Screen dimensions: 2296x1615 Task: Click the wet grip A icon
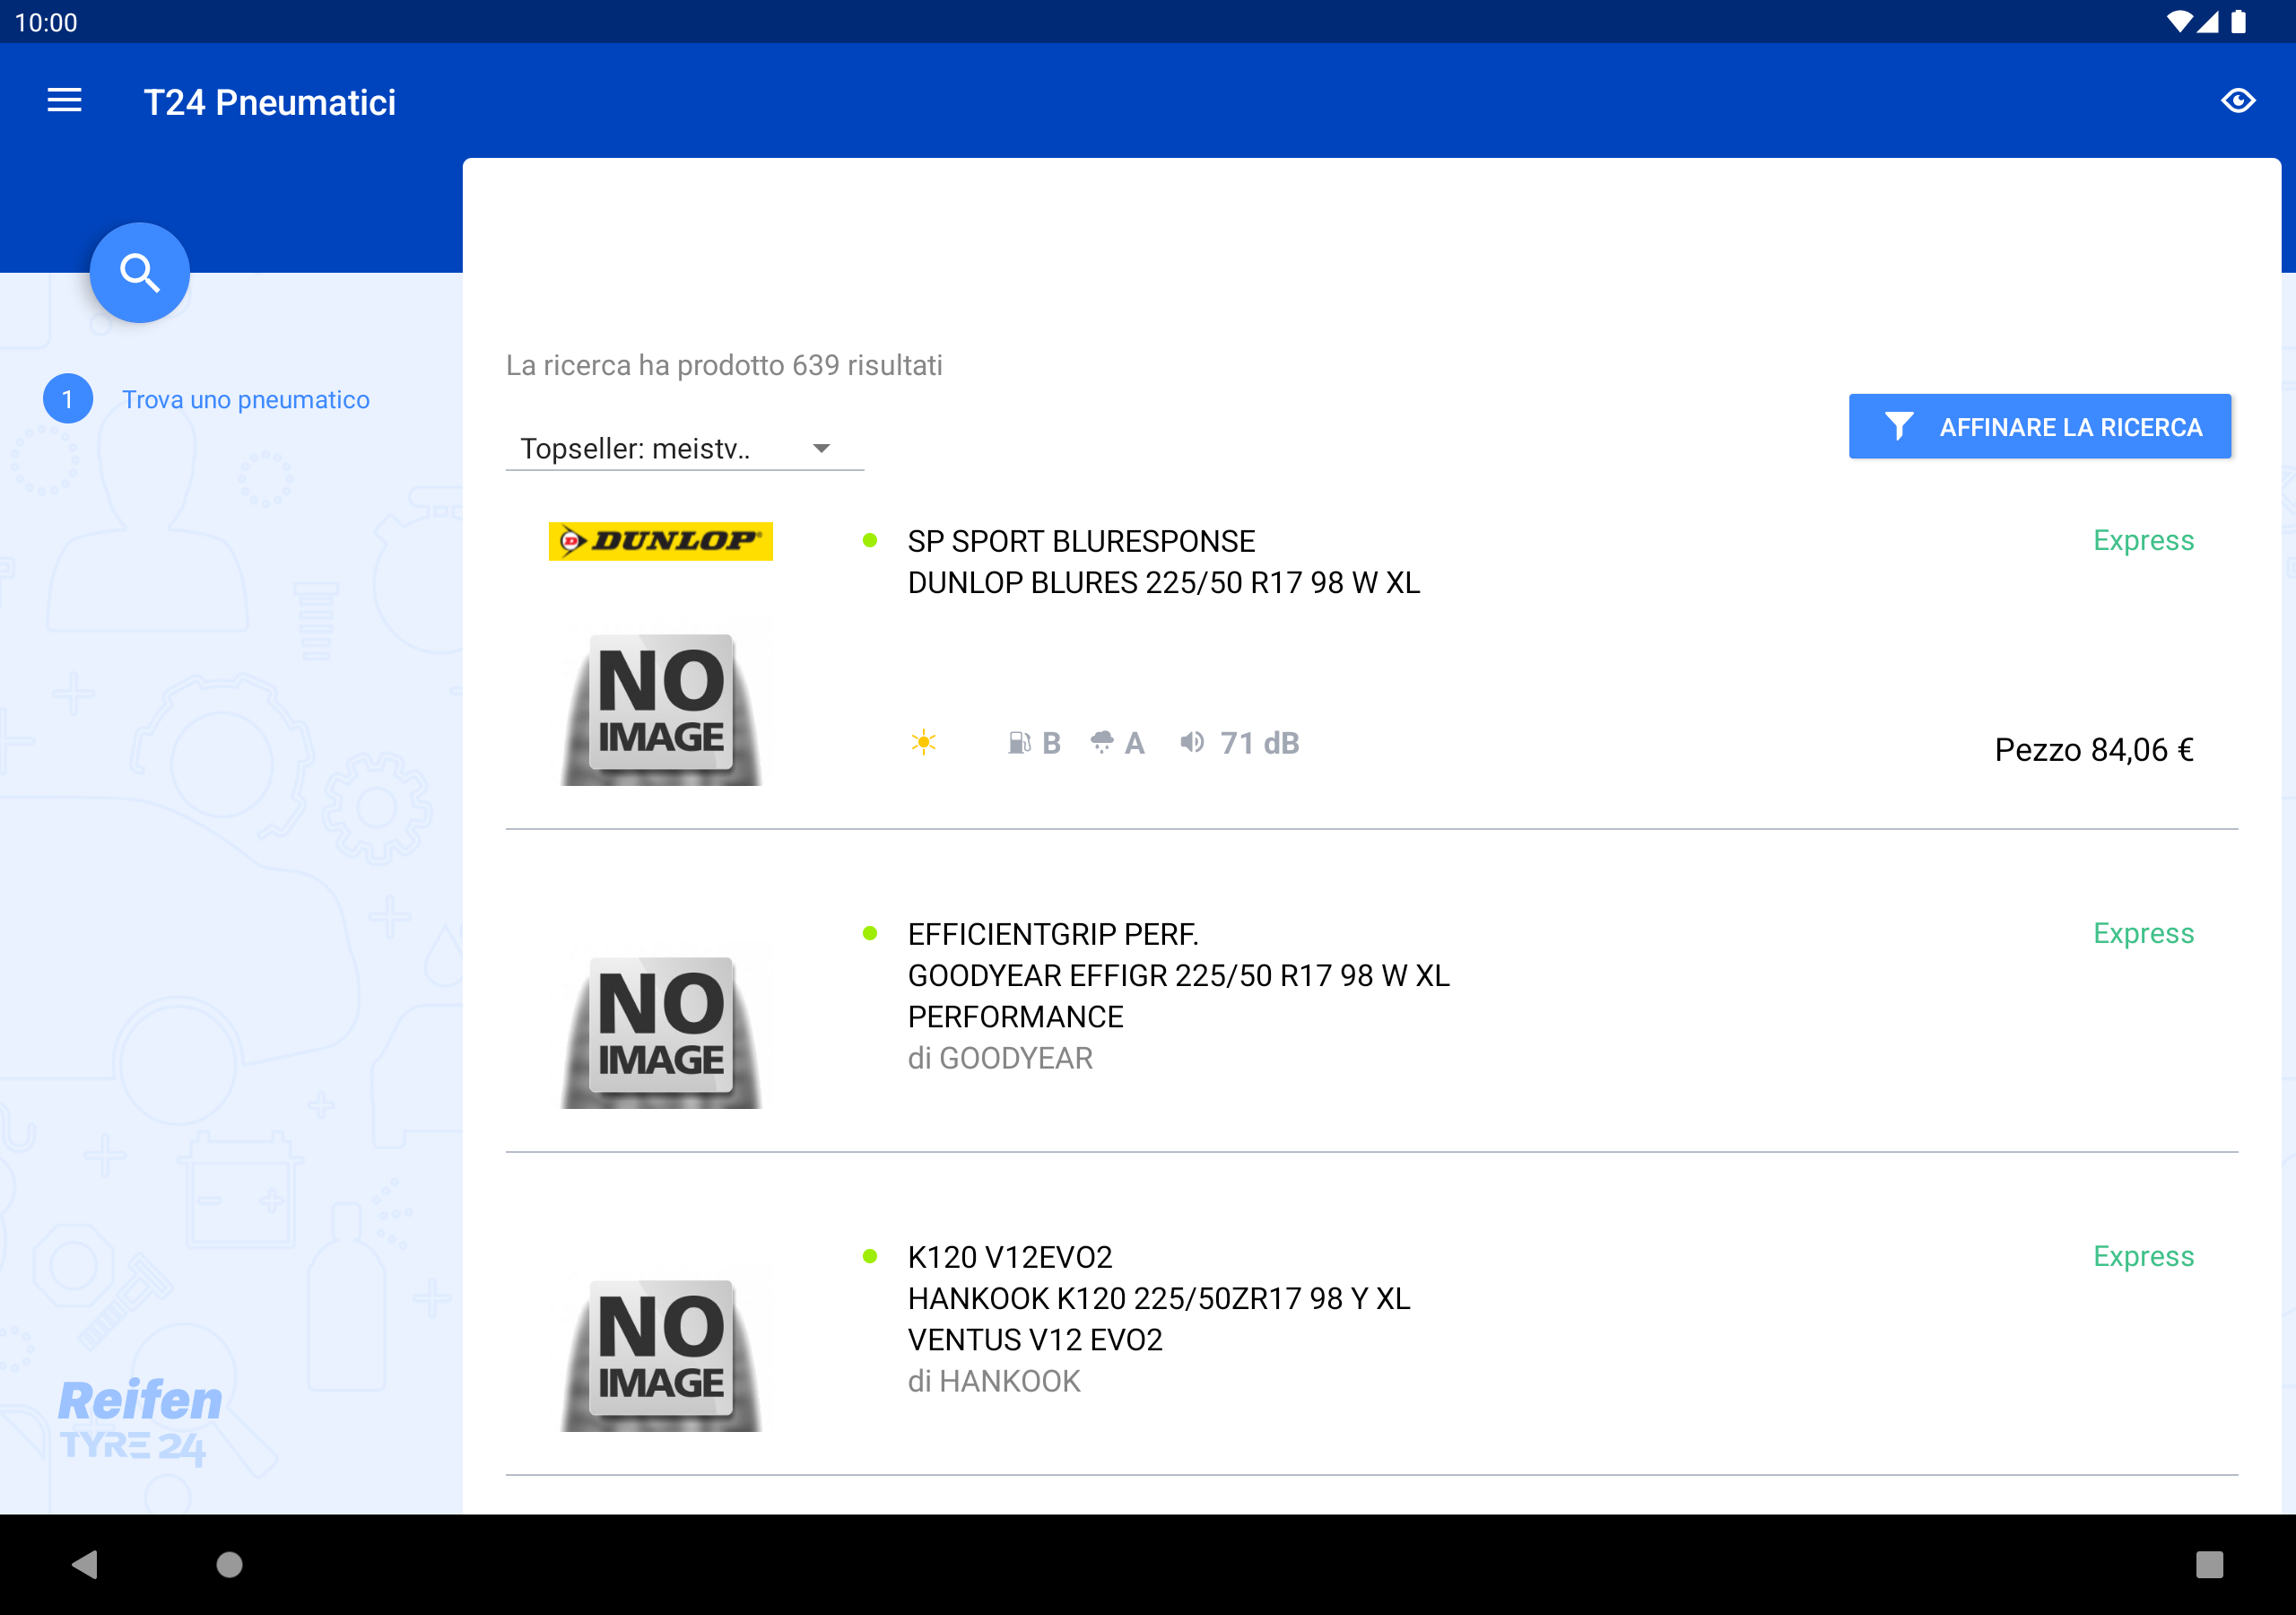(1102, 743)
